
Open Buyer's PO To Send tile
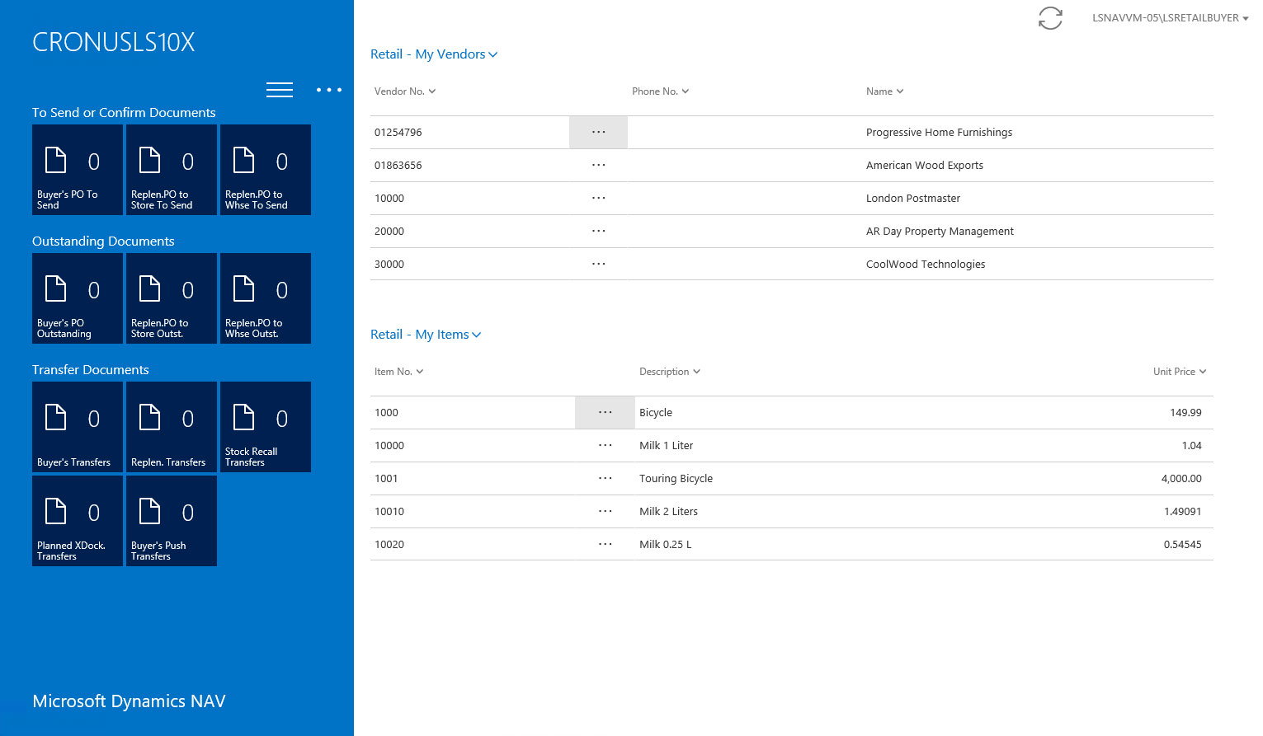pyautogui.click(x=78, y=170)
